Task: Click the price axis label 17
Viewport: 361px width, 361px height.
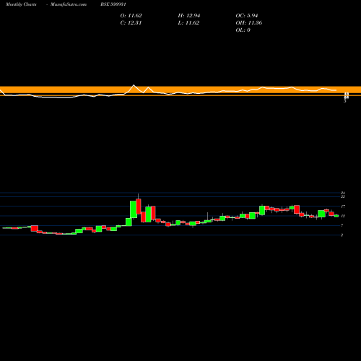Action: point(343,206)
